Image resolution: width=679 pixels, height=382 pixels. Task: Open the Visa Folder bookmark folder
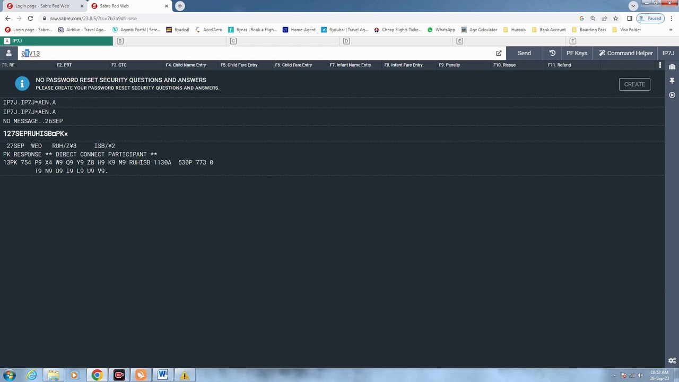point(626,30)
